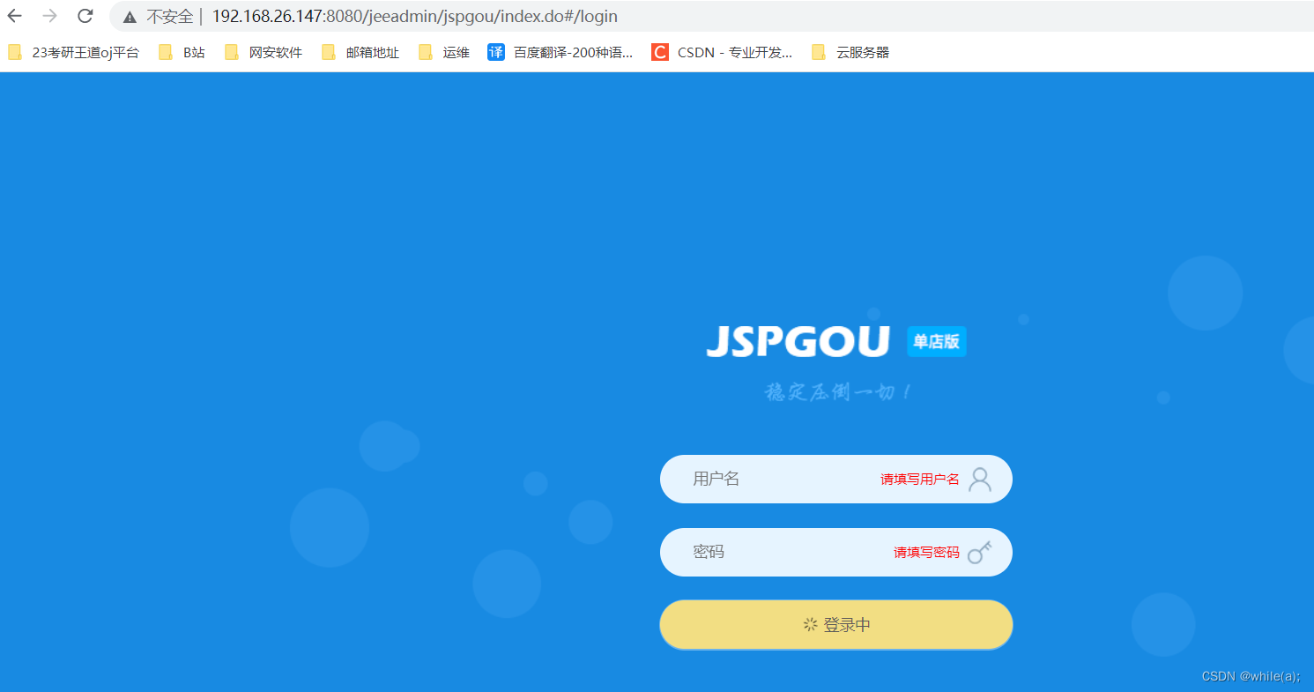Image resolution: width=1314 pixels, height=692 pixels.
Task: Click the 请填写用户名 error message
Action: click(920, 480)
